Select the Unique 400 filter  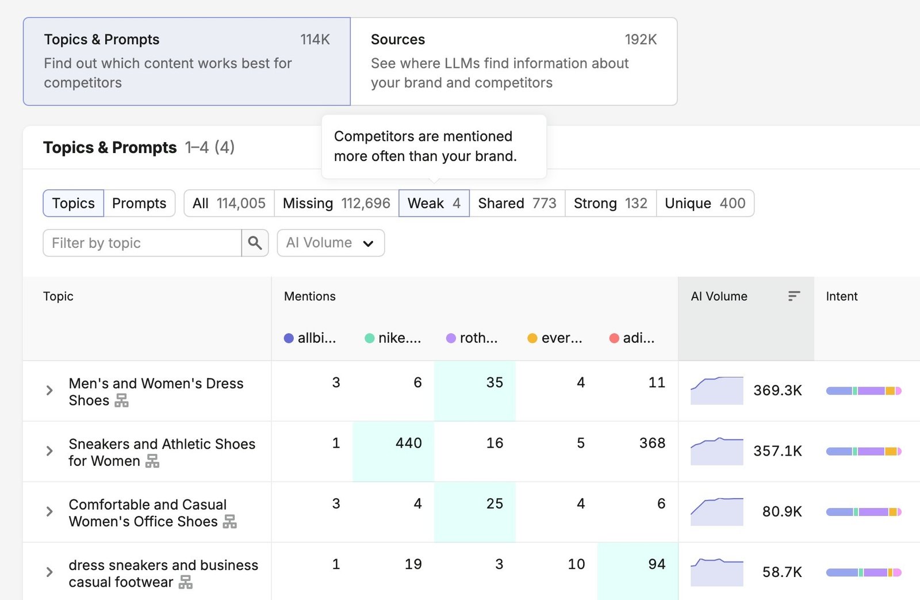[705, 203]
